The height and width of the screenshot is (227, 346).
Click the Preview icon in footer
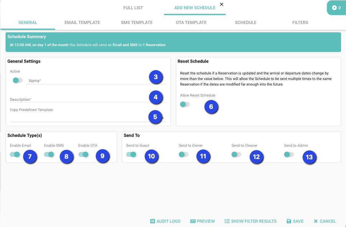[x=193, y=221]
